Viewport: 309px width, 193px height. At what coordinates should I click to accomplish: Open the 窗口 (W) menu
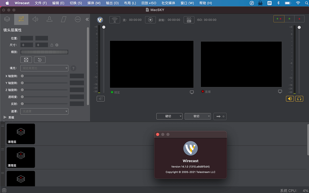coord(187,3)
